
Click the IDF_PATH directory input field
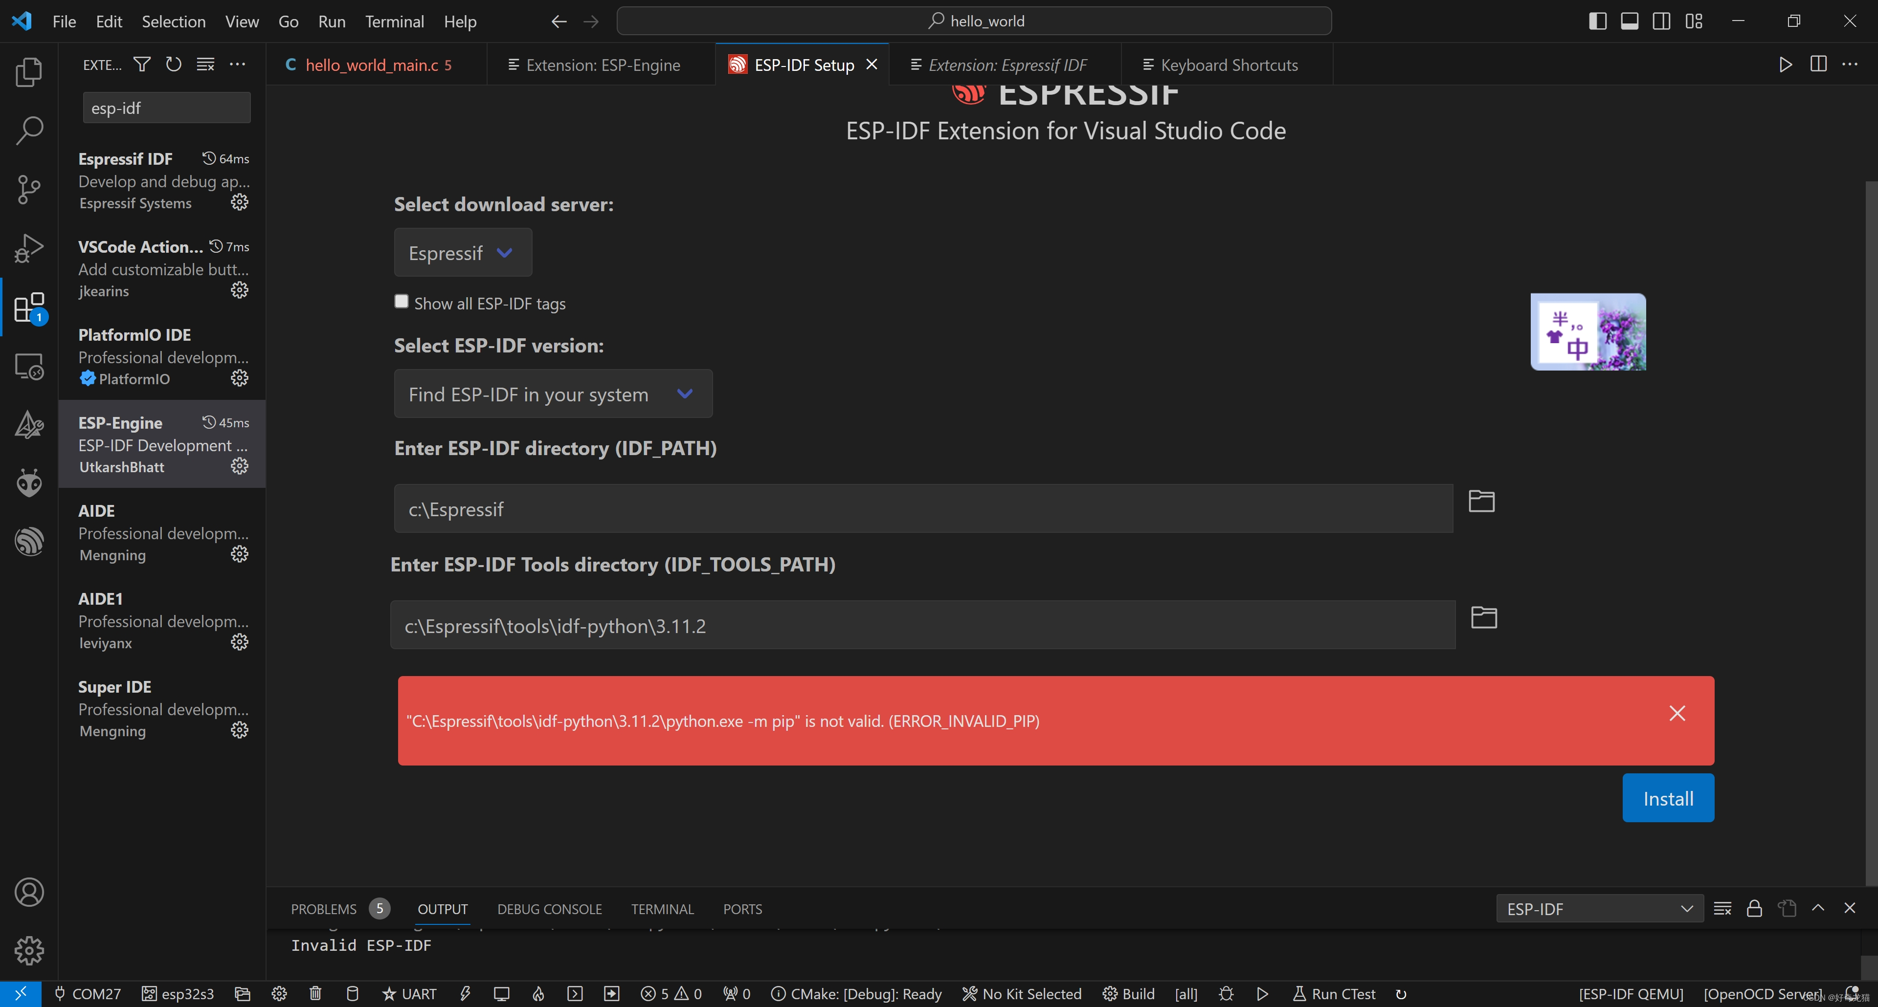pyautogui.click(x=923, y=509)
